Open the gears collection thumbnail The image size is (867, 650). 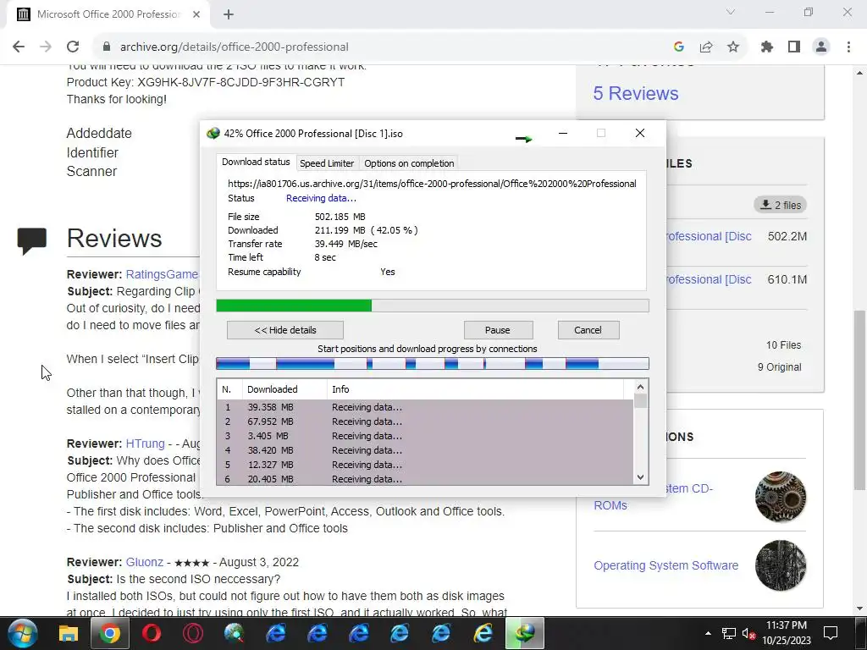tap(780, 497)
